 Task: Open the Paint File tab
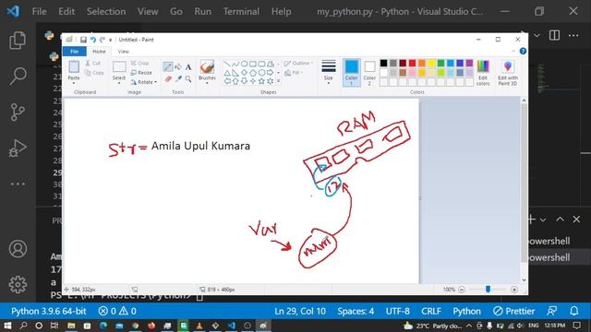(74, 52)
